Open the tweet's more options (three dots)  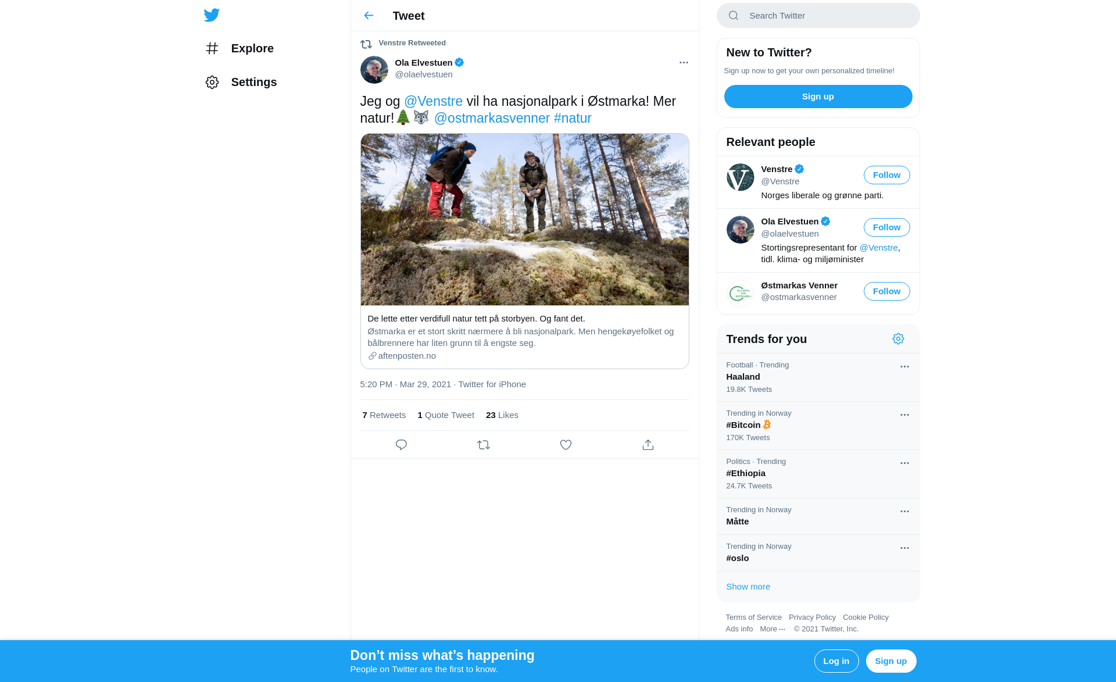point(684,62)
